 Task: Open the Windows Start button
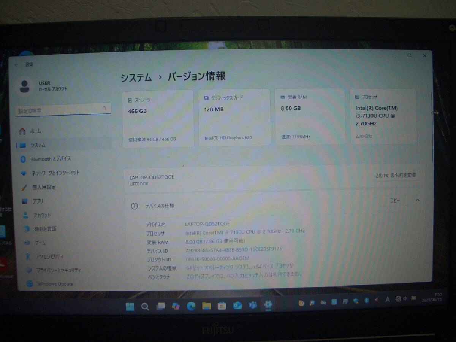(130, 306)
